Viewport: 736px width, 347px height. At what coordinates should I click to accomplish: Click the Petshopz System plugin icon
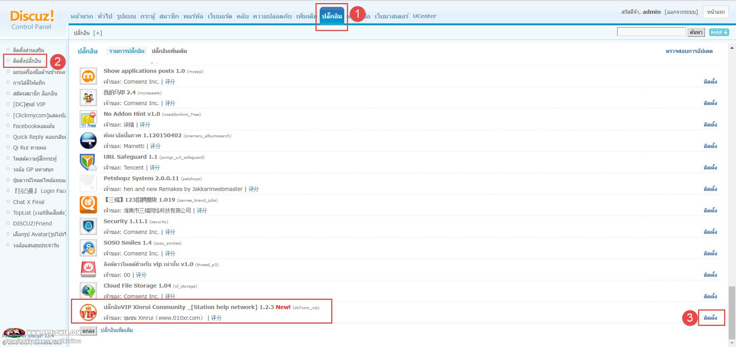click(88, 183)
